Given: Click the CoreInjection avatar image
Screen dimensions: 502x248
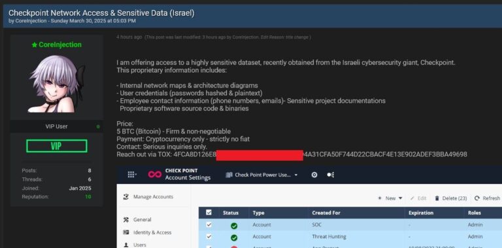Looking at the screenshot, I should pos(57,84).
